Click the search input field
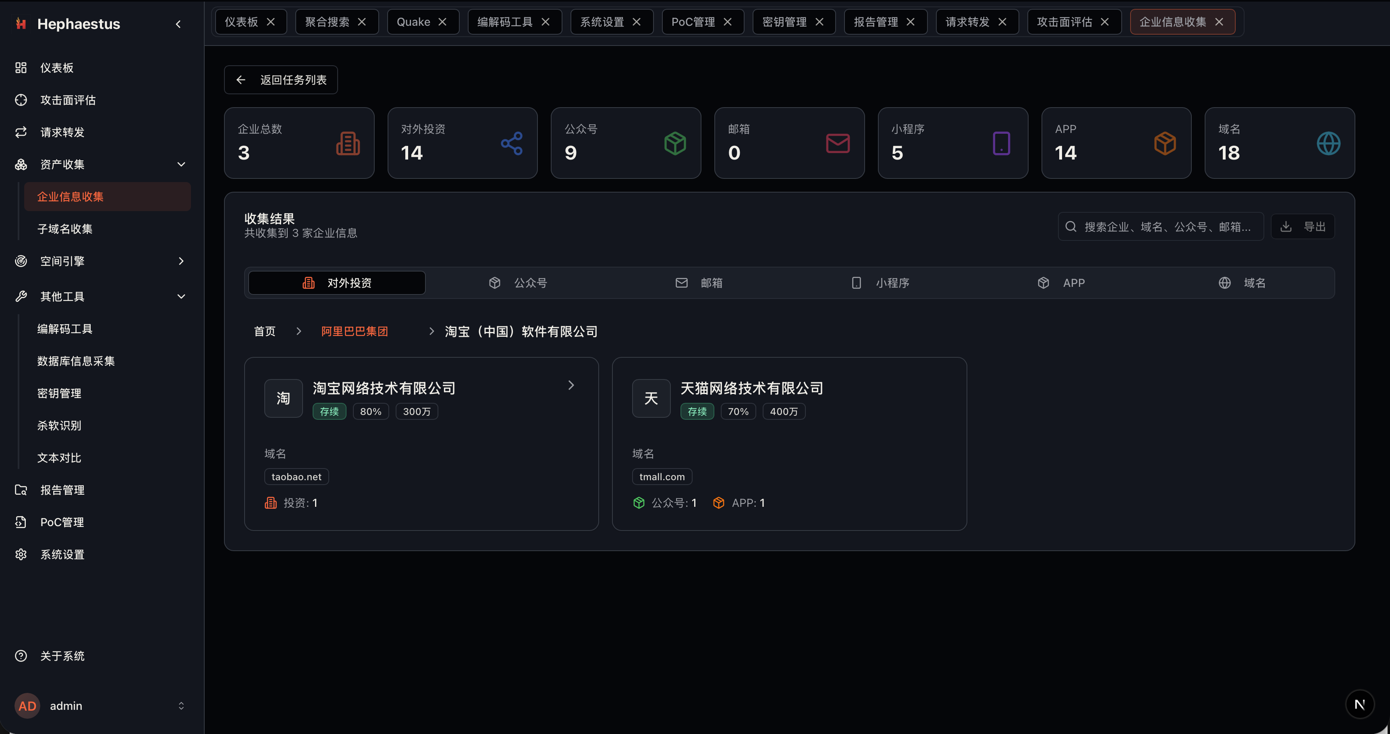 (1160, 226)
